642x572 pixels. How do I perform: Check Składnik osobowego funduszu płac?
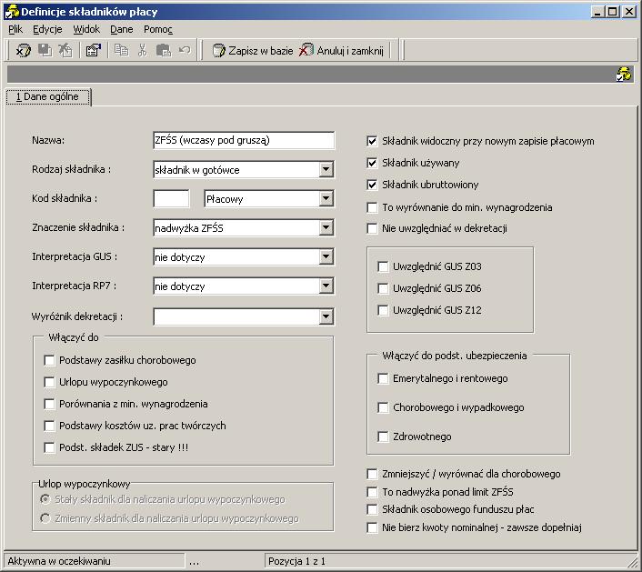pos(372,509)
